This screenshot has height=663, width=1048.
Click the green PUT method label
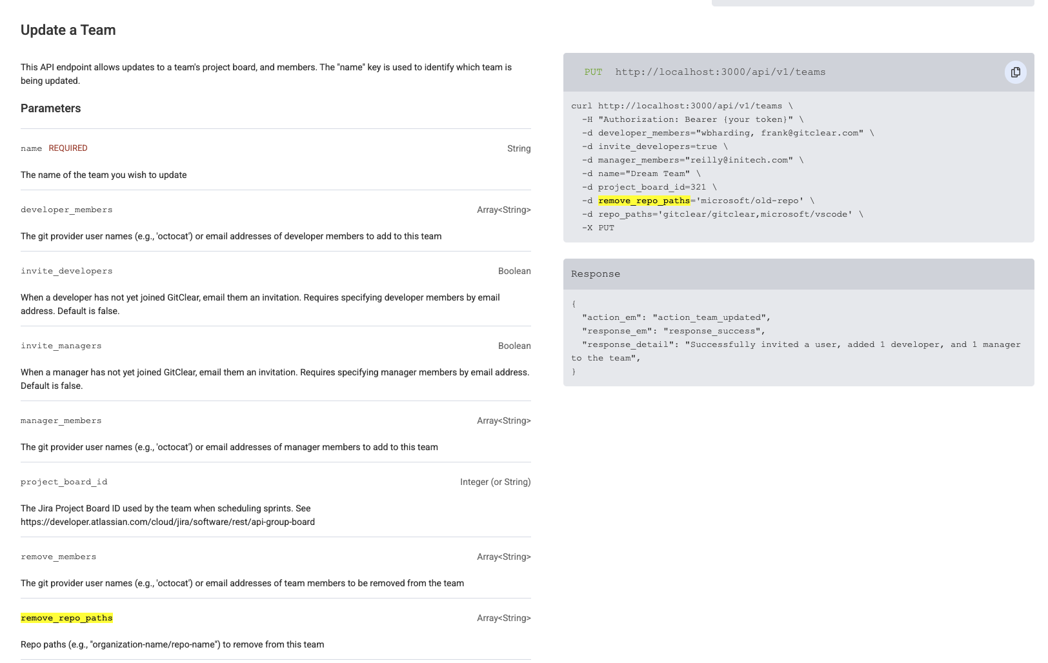pos(592,72)
